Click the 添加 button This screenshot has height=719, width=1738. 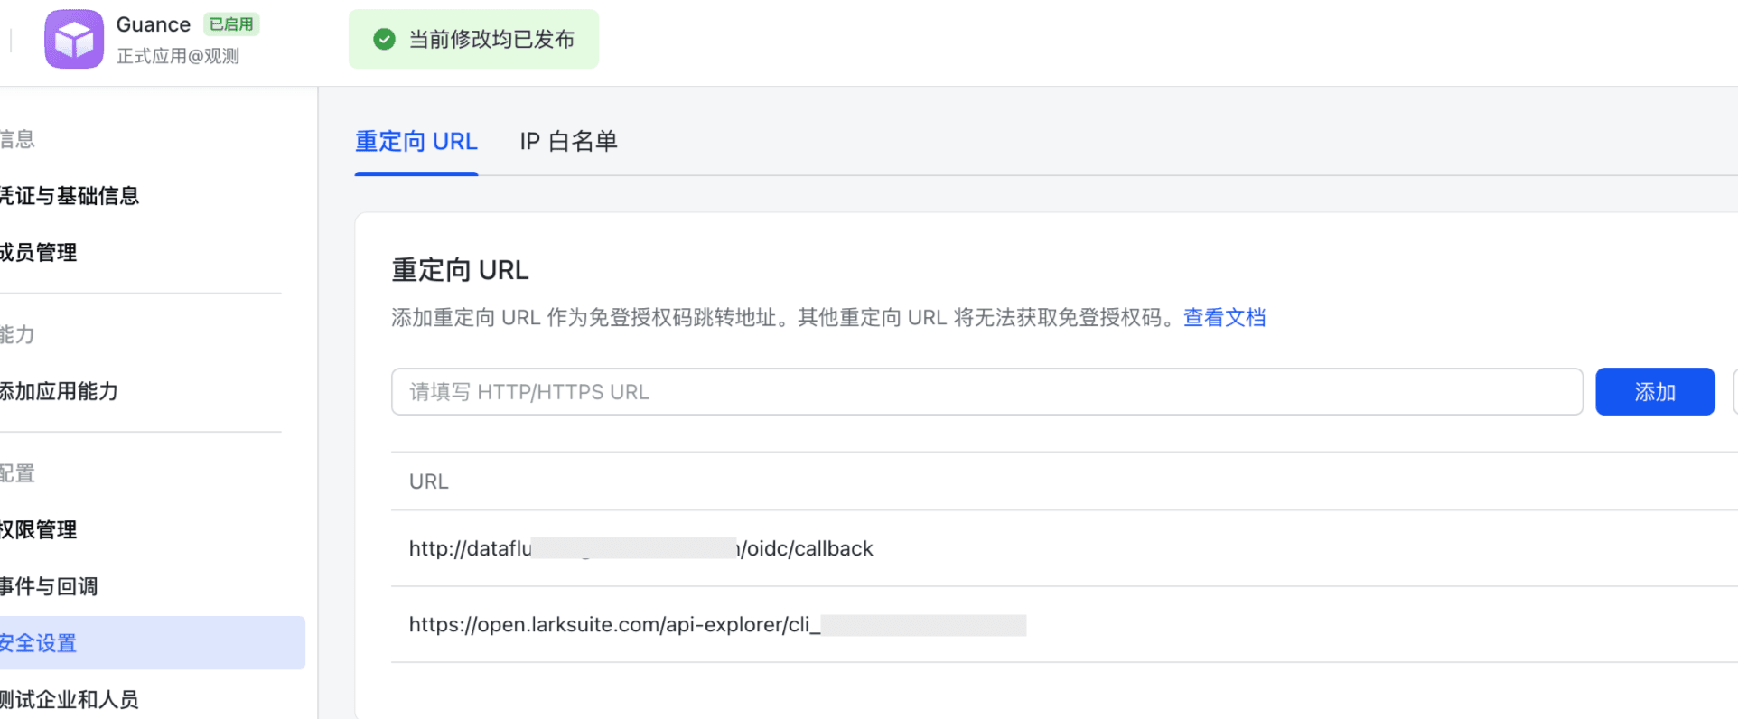pos(1654,391)
